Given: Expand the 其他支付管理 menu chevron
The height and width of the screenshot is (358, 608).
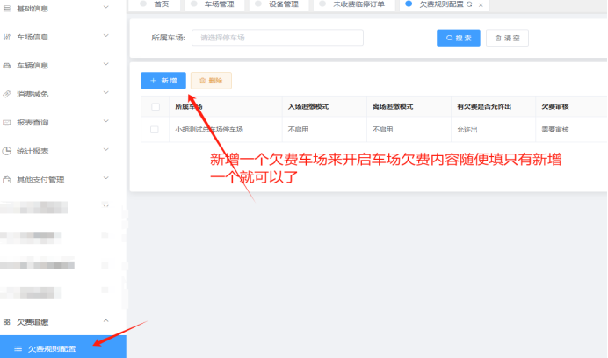Looking at the screenshot, I should pyautogui.click(x=105, y=178).
